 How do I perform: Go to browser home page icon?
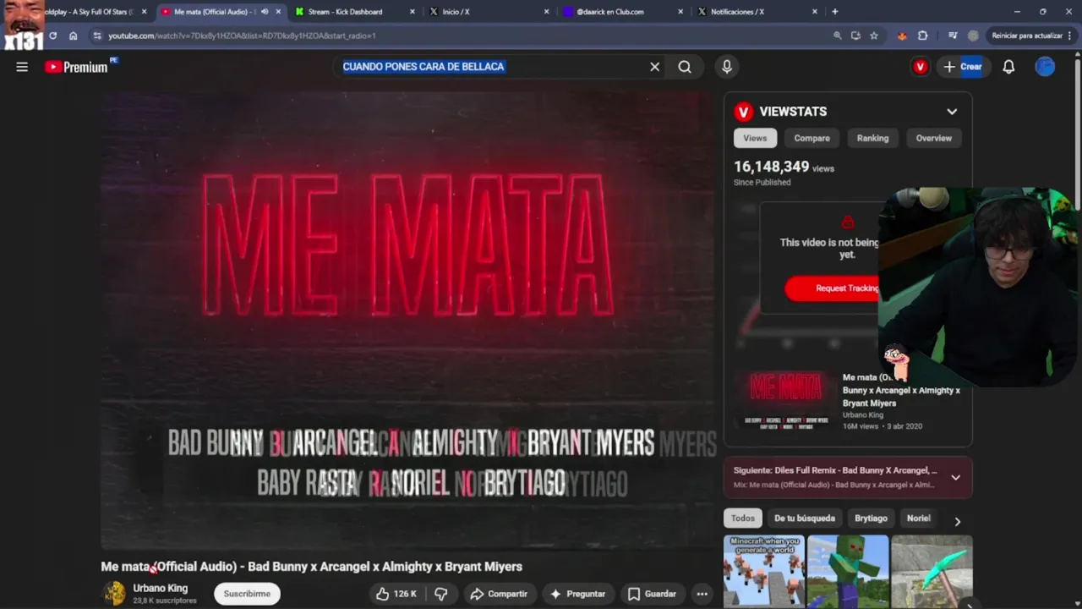[73, 36]
